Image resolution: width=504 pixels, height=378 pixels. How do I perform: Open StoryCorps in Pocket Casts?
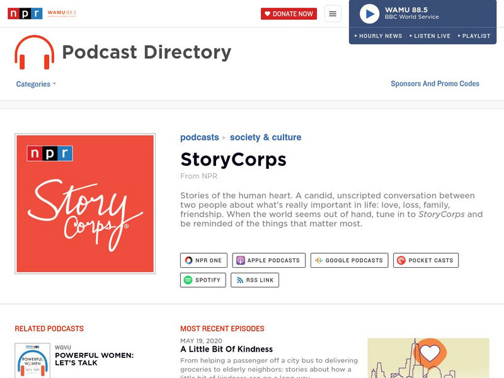(426, 260)
